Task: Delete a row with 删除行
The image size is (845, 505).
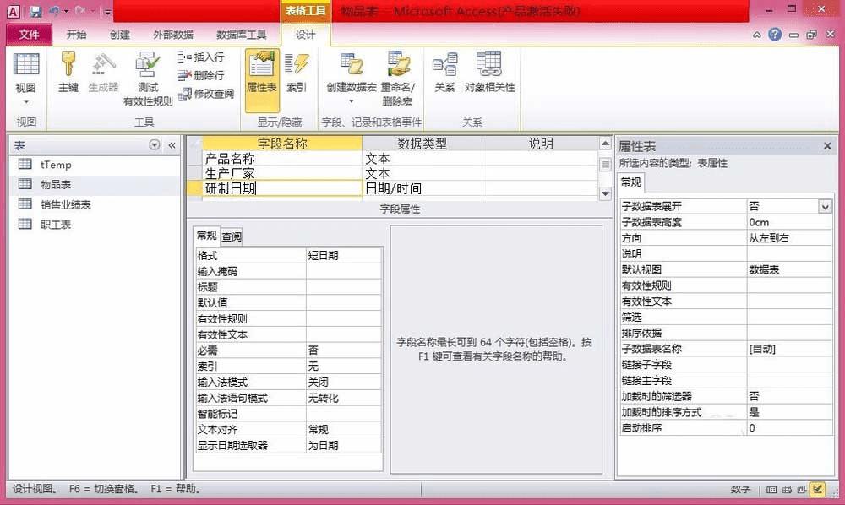Action: pyautogui.click(x=202, y=75)
